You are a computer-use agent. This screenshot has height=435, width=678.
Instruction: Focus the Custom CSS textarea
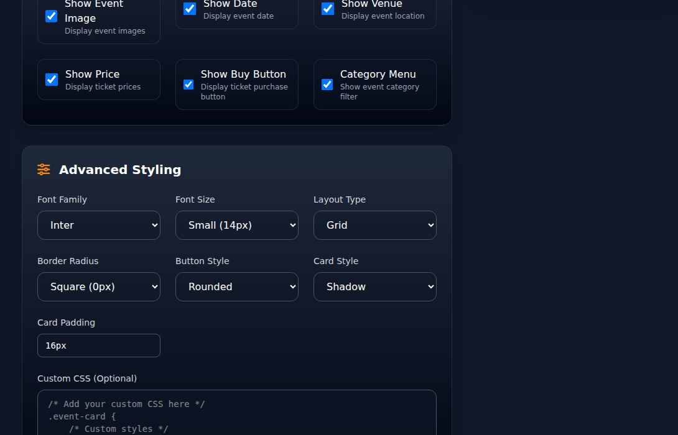pos(236,413)
